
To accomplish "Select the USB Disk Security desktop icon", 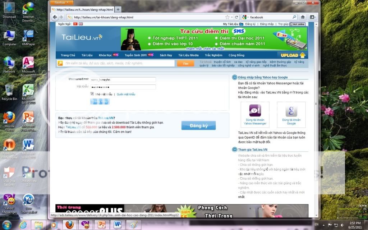I will tap(9, 176).
